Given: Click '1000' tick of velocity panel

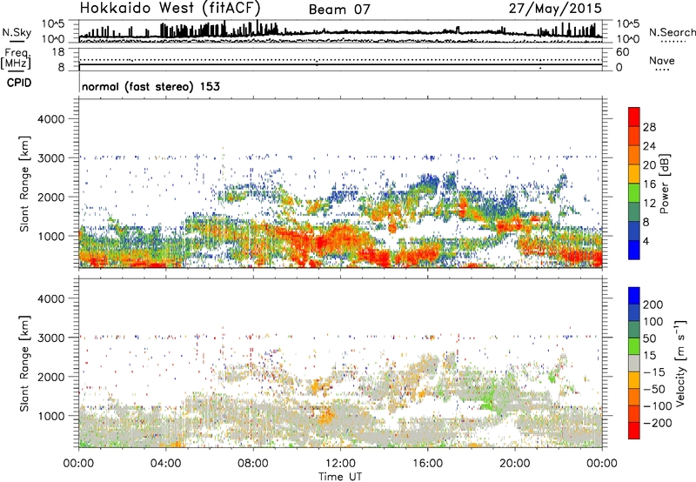Looking at the screenshot, I should pos(50,416).
